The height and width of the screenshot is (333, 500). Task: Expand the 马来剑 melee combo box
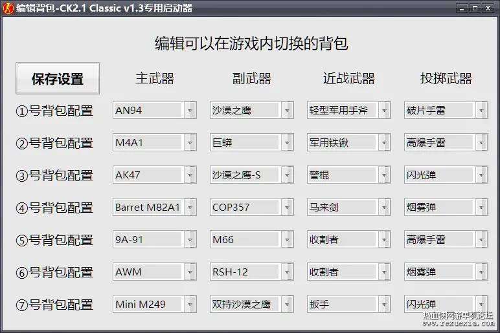(349, 207)
